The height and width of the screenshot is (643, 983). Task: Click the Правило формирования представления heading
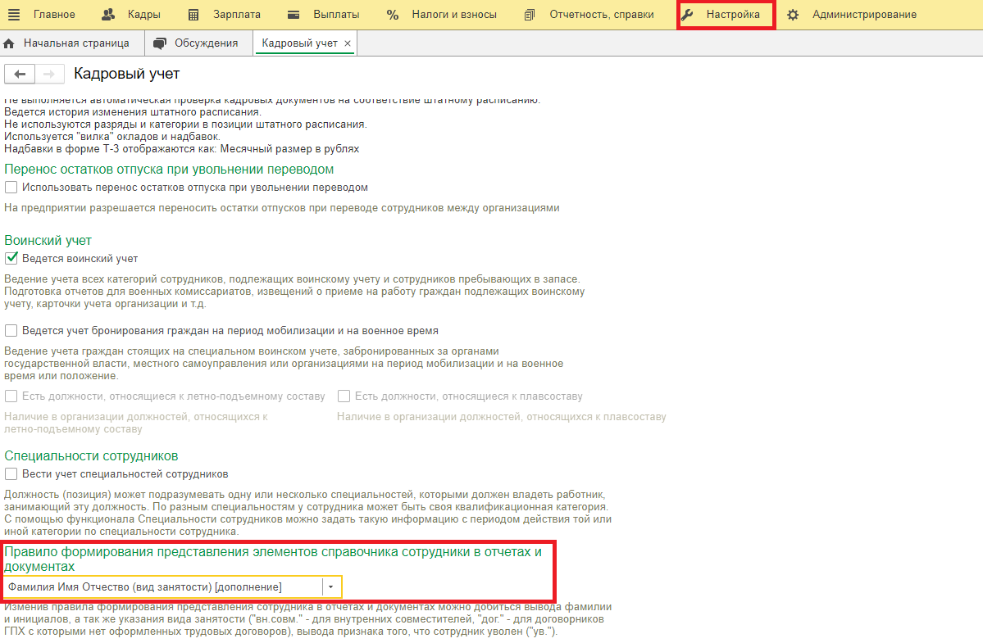click(273, 559)
